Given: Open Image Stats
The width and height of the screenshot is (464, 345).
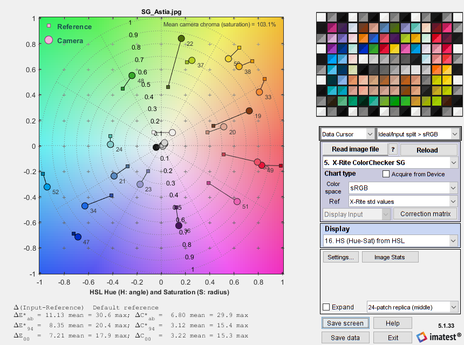Looking at the screenshot, I should 390,257.
